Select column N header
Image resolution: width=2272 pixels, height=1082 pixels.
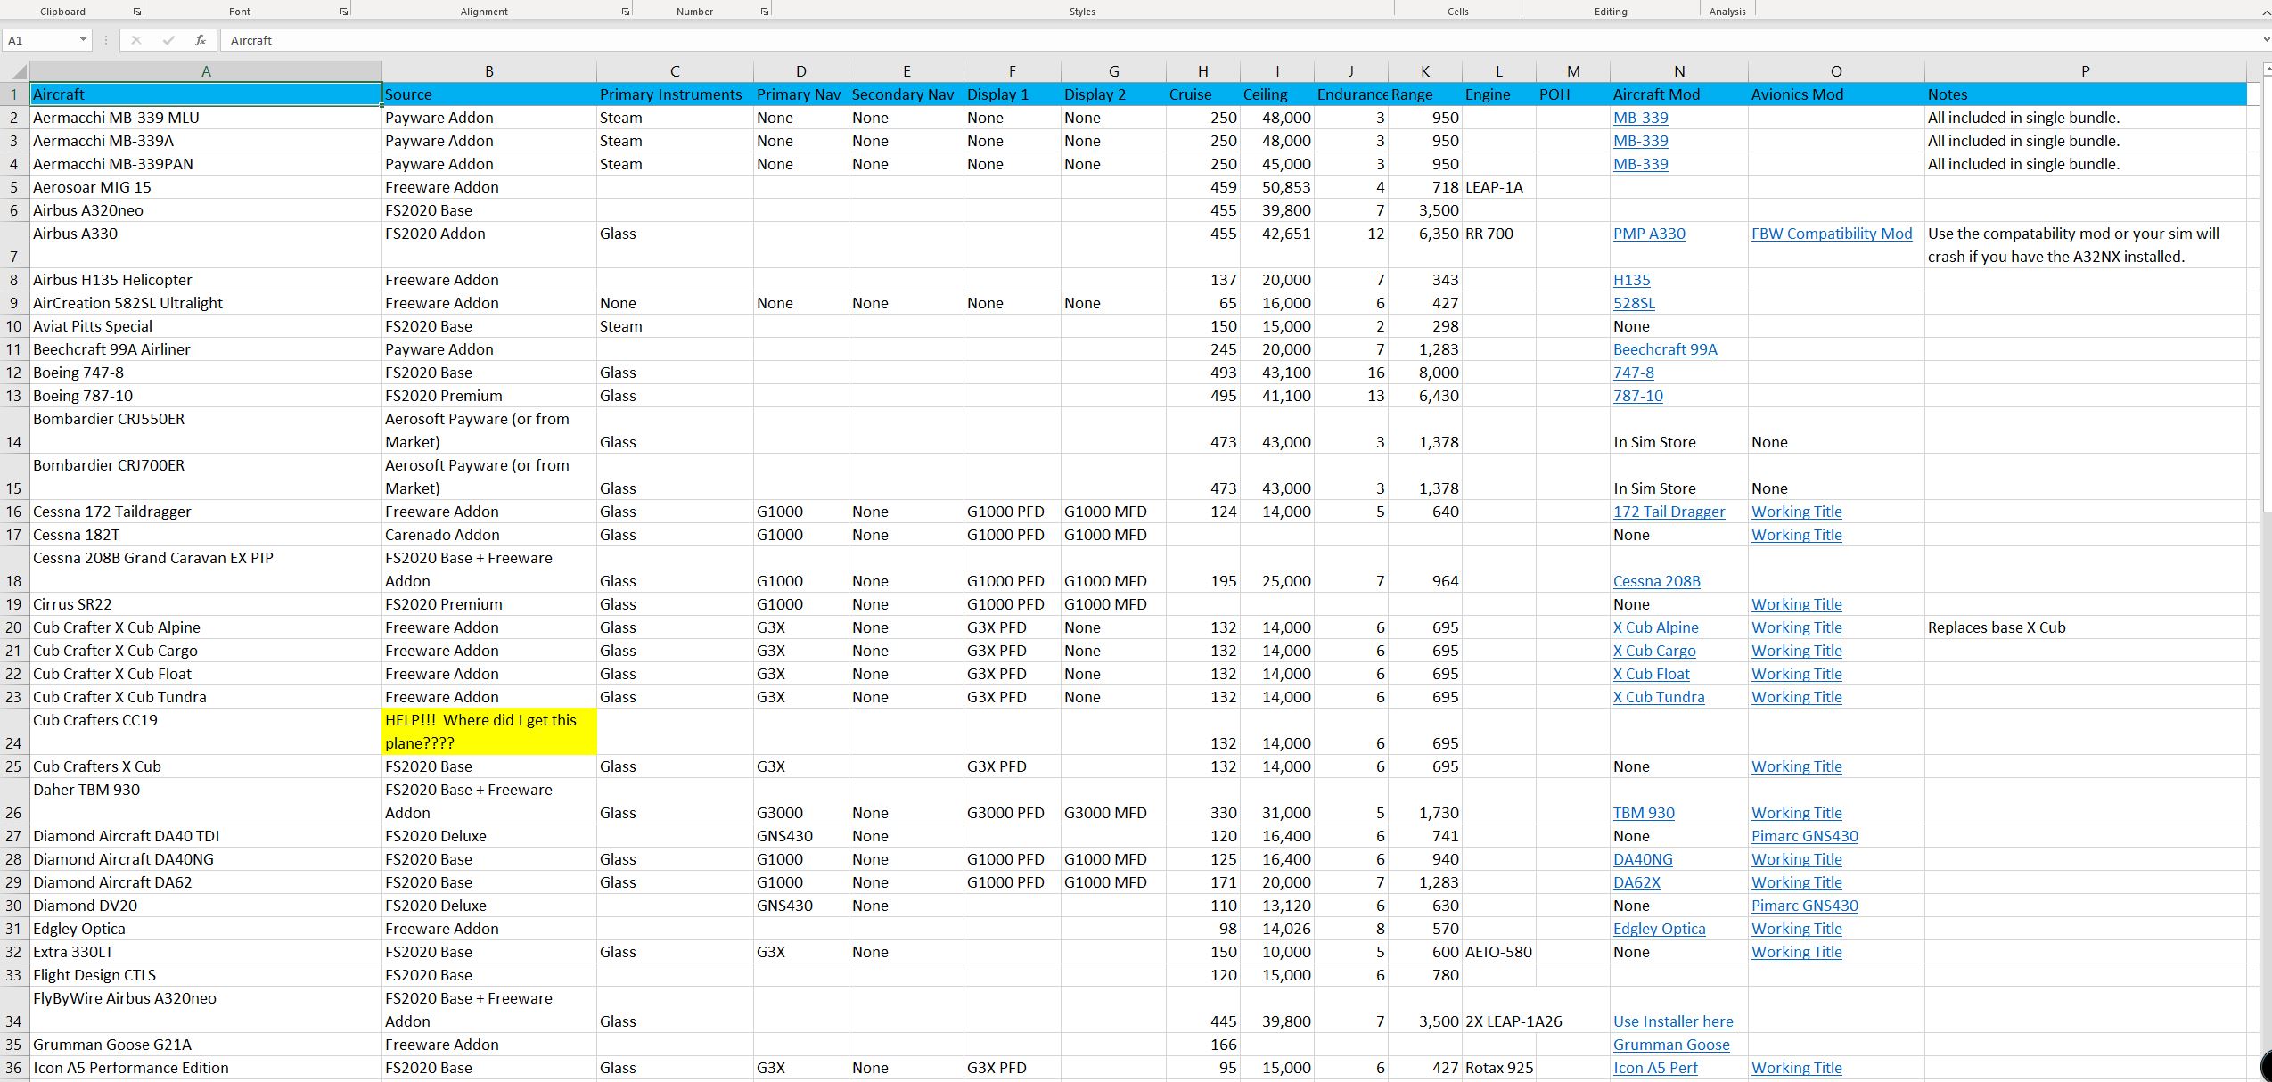pyautogui.click(x=1678, y=71)
